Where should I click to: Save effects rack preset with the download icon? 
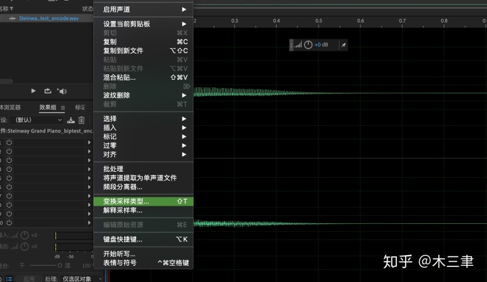(x=71, y=120)
